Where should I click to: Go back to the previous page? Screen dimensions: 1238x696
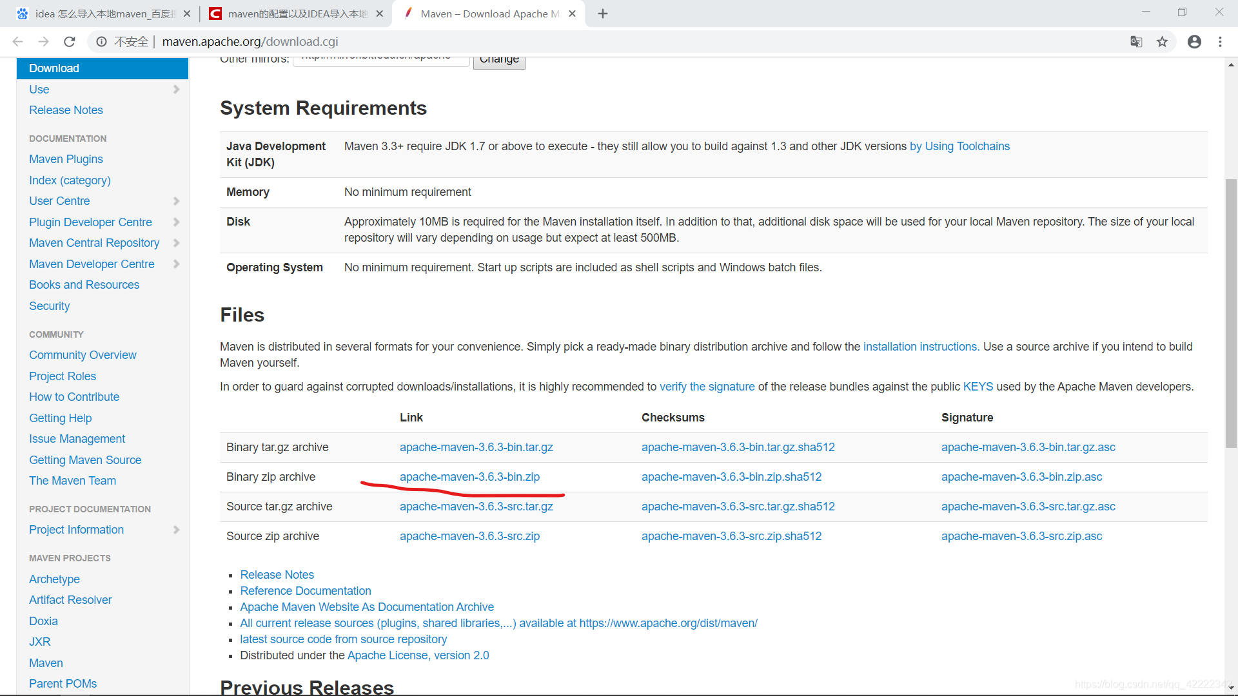[17, 42]
